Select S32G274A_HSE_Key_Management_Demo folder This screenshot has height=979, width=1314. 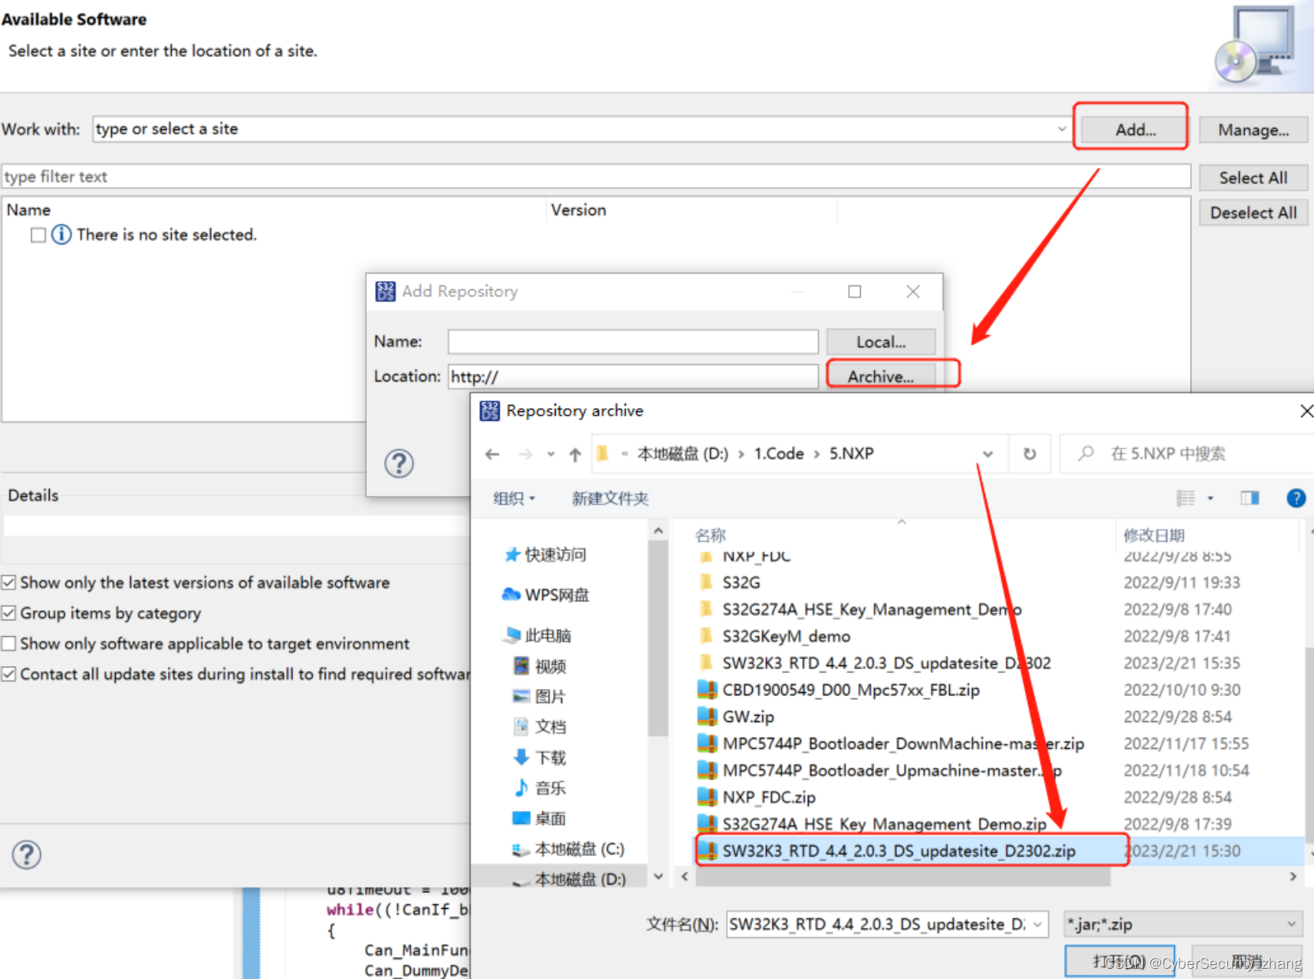pos(860,609)
